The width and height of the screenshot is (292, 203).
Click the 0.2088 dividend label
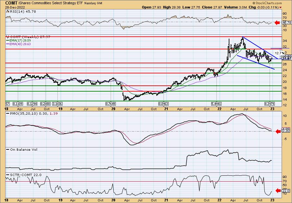[45, 104]
